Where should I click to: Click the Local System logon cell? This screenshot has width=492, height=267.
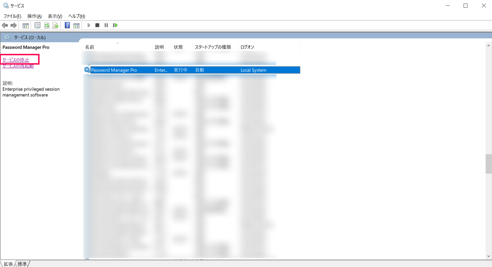tap(253, 70)
